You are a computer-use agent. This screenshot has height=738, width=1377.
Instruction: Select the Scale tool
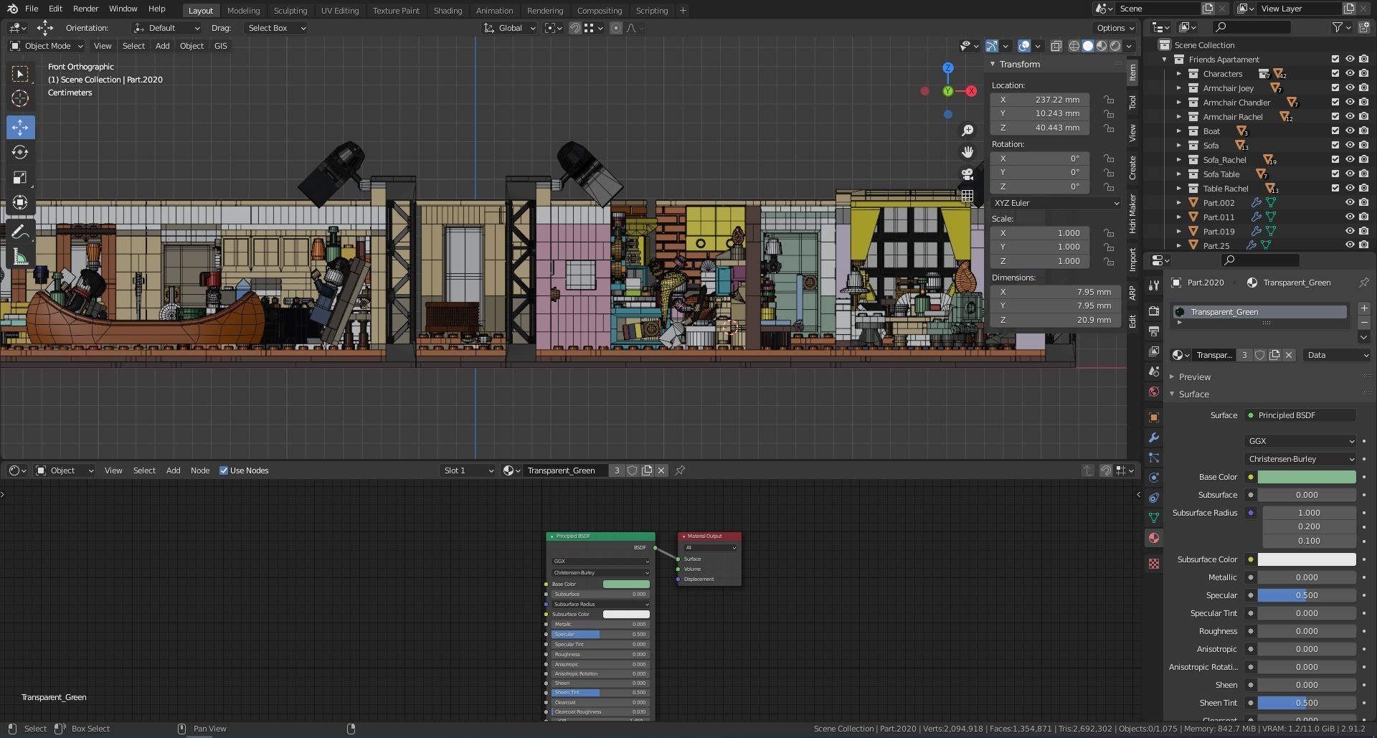[20, 177]
